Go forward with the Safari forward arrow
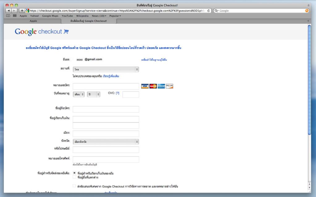Screen dimensions: 316x197 (14, 10)
